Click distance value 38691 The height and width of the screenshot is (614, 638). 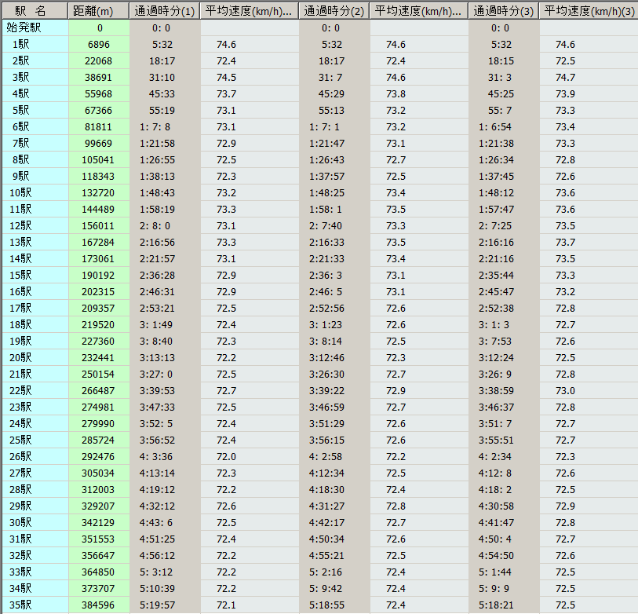[98, 78]
